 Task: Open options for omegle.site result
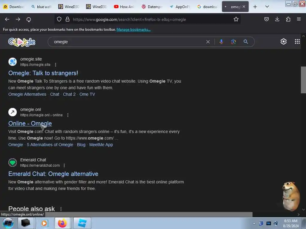tap(56, 65)
